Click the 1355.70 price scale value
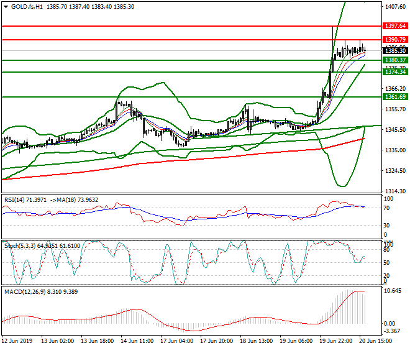 tap(395, 109)
